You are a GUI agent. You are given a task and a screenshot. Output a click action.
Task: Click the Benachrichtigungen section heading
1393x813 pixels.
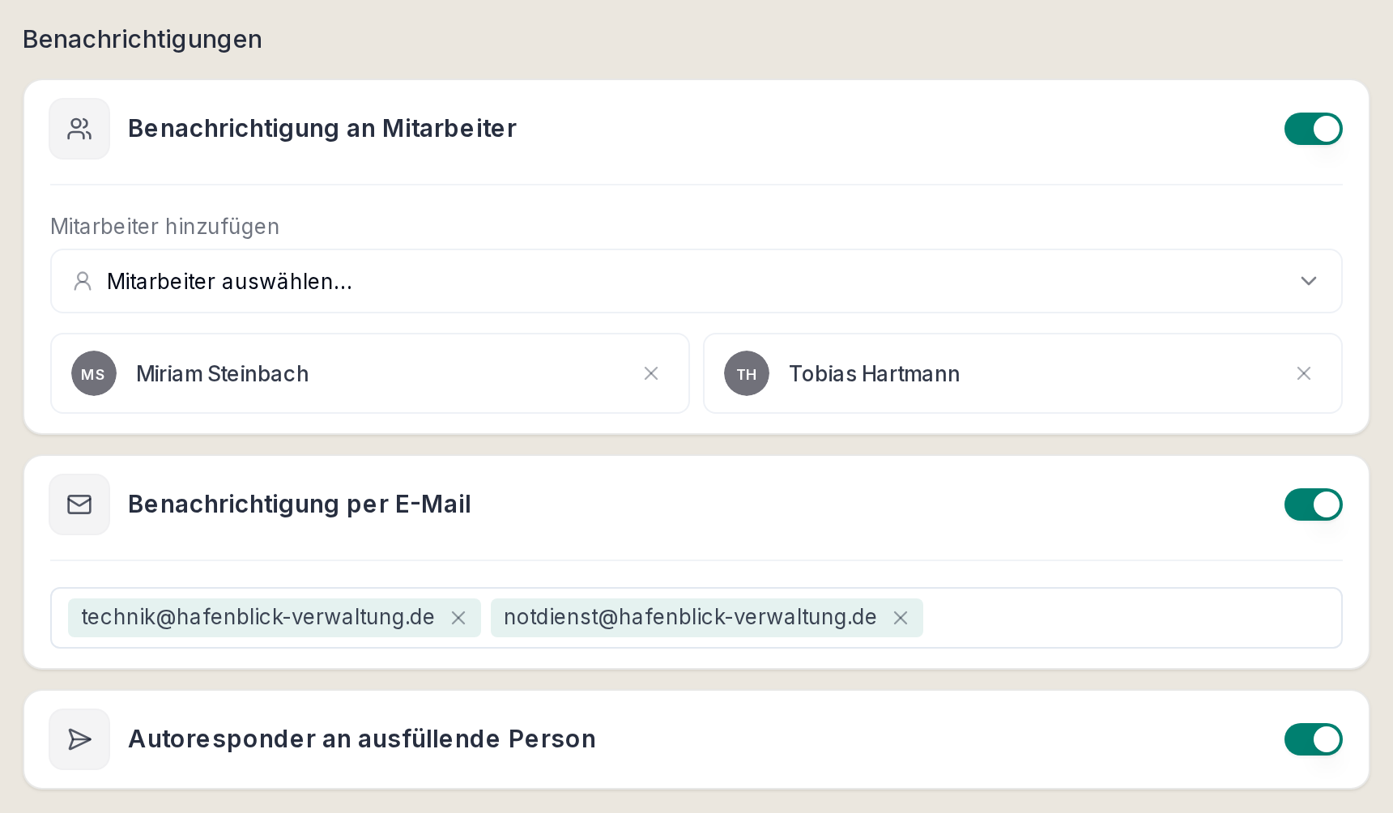pyautogui.click(x=143, y=40)
